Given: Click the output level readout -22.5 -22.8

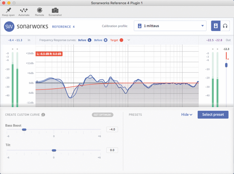Looking at the screenshot, I should pos(214,40).
